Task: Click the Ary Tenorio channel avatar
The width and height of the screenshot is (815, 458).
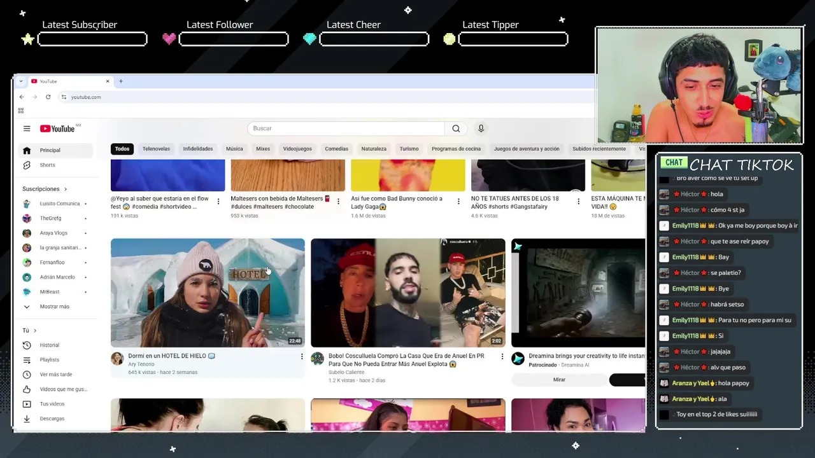Action: 117,359
